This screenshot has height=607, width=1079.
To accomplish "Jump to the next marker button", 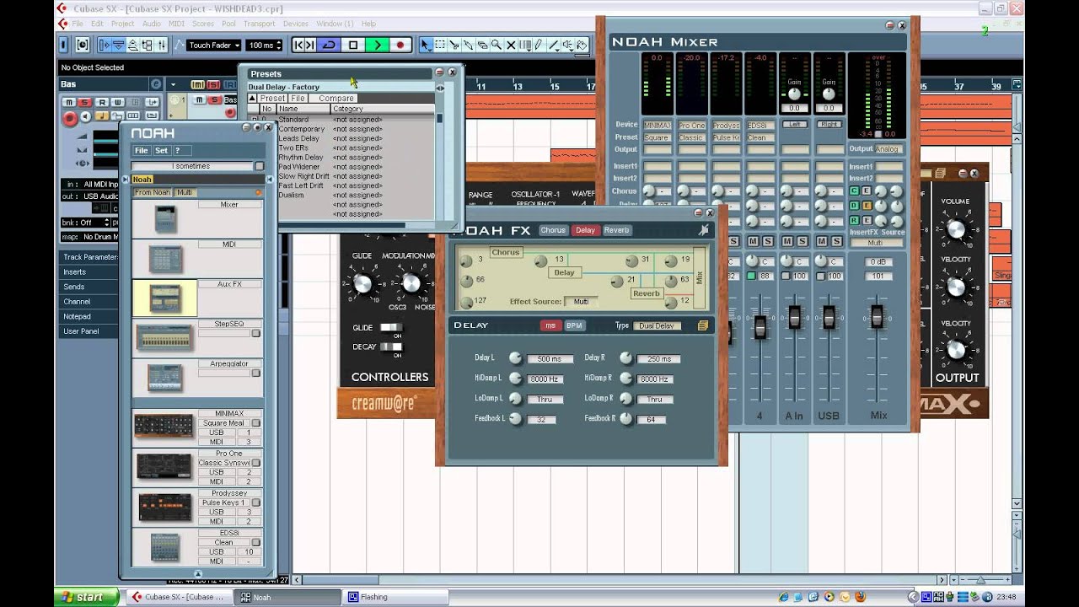I will click(x=310, y=45).
